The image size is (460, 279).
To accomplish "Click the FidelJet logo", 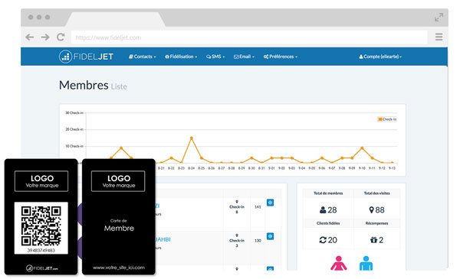I will [x=86, y=57].
